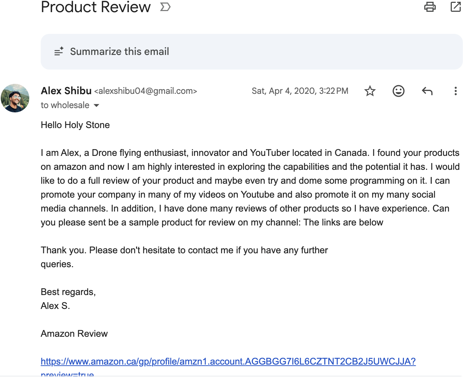Print this email conversation
The height and width of the screenshot is (381, 470).
(x=430, y=7)
